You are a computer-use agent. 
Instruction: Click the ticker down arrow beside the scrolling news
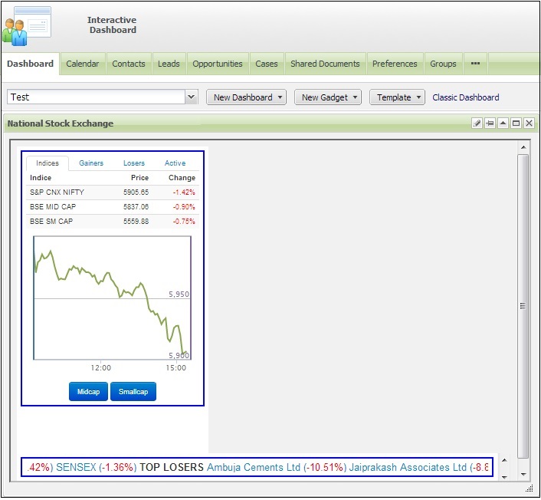[504, 477]
